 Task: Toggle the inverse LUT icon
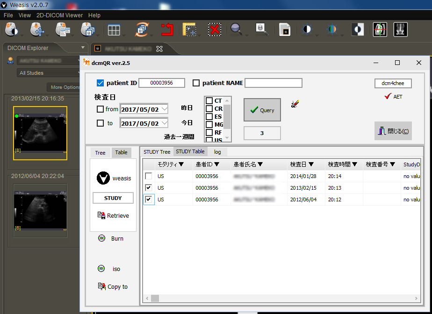click(358, 29)
